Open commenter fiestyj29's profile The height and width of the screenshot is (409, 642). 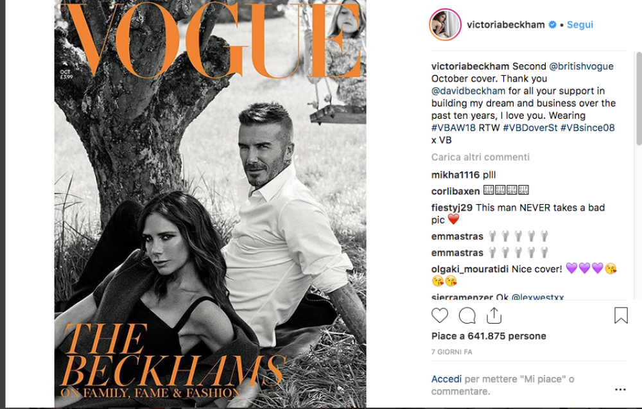tap(451, 207)
